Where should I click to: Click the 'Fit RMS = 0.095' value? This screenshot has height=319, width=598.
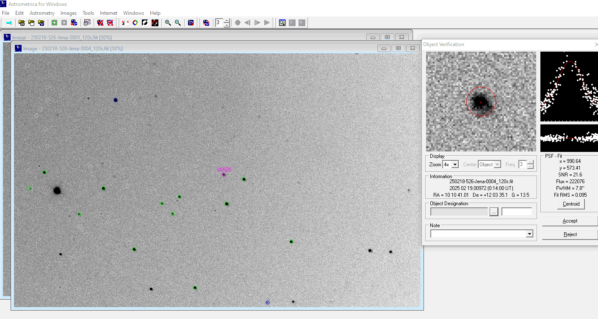coord(570,195)
